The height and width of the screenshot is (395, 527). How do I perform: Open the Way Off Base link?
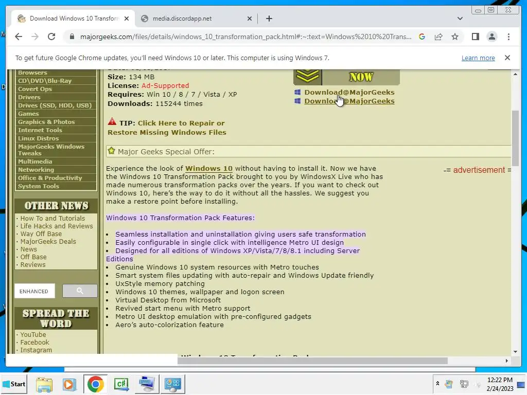coord(41,234)
